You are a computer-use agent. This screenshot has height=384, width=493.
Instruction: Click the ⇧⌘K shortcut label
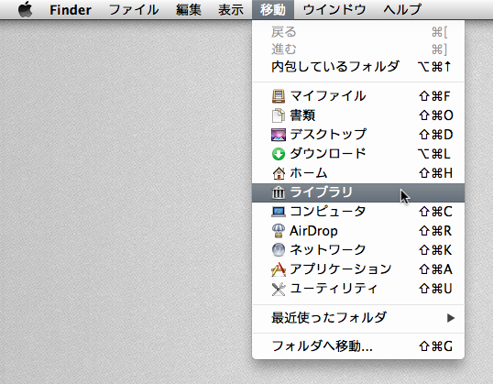[x=435, y=250]
